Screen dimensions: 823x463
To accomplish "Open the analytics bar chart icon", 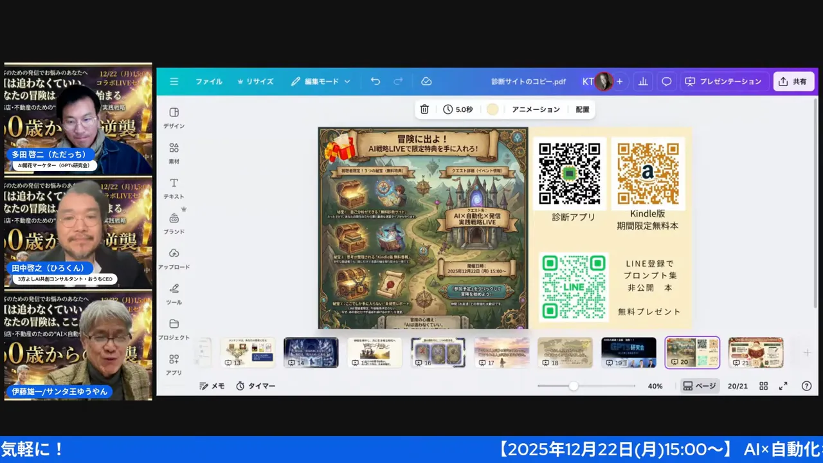I will tap(642, 82).
